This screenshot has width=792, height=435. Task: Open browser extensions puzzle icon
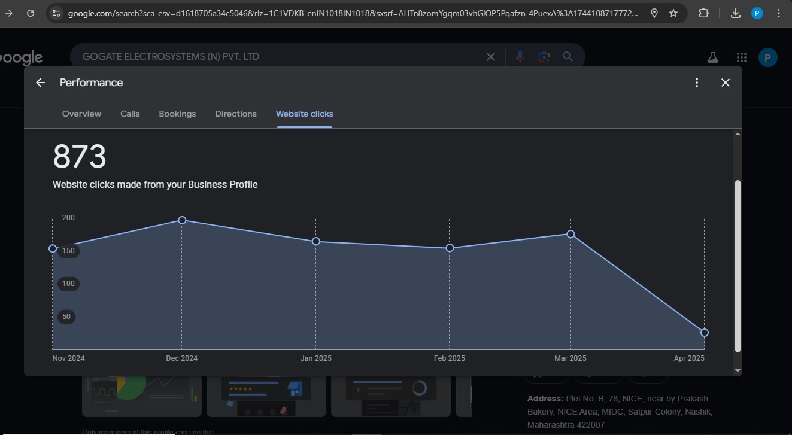704,13
